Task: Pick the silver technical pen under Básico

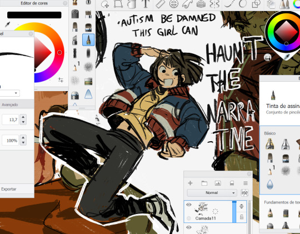Action: [x=285, y=144]
